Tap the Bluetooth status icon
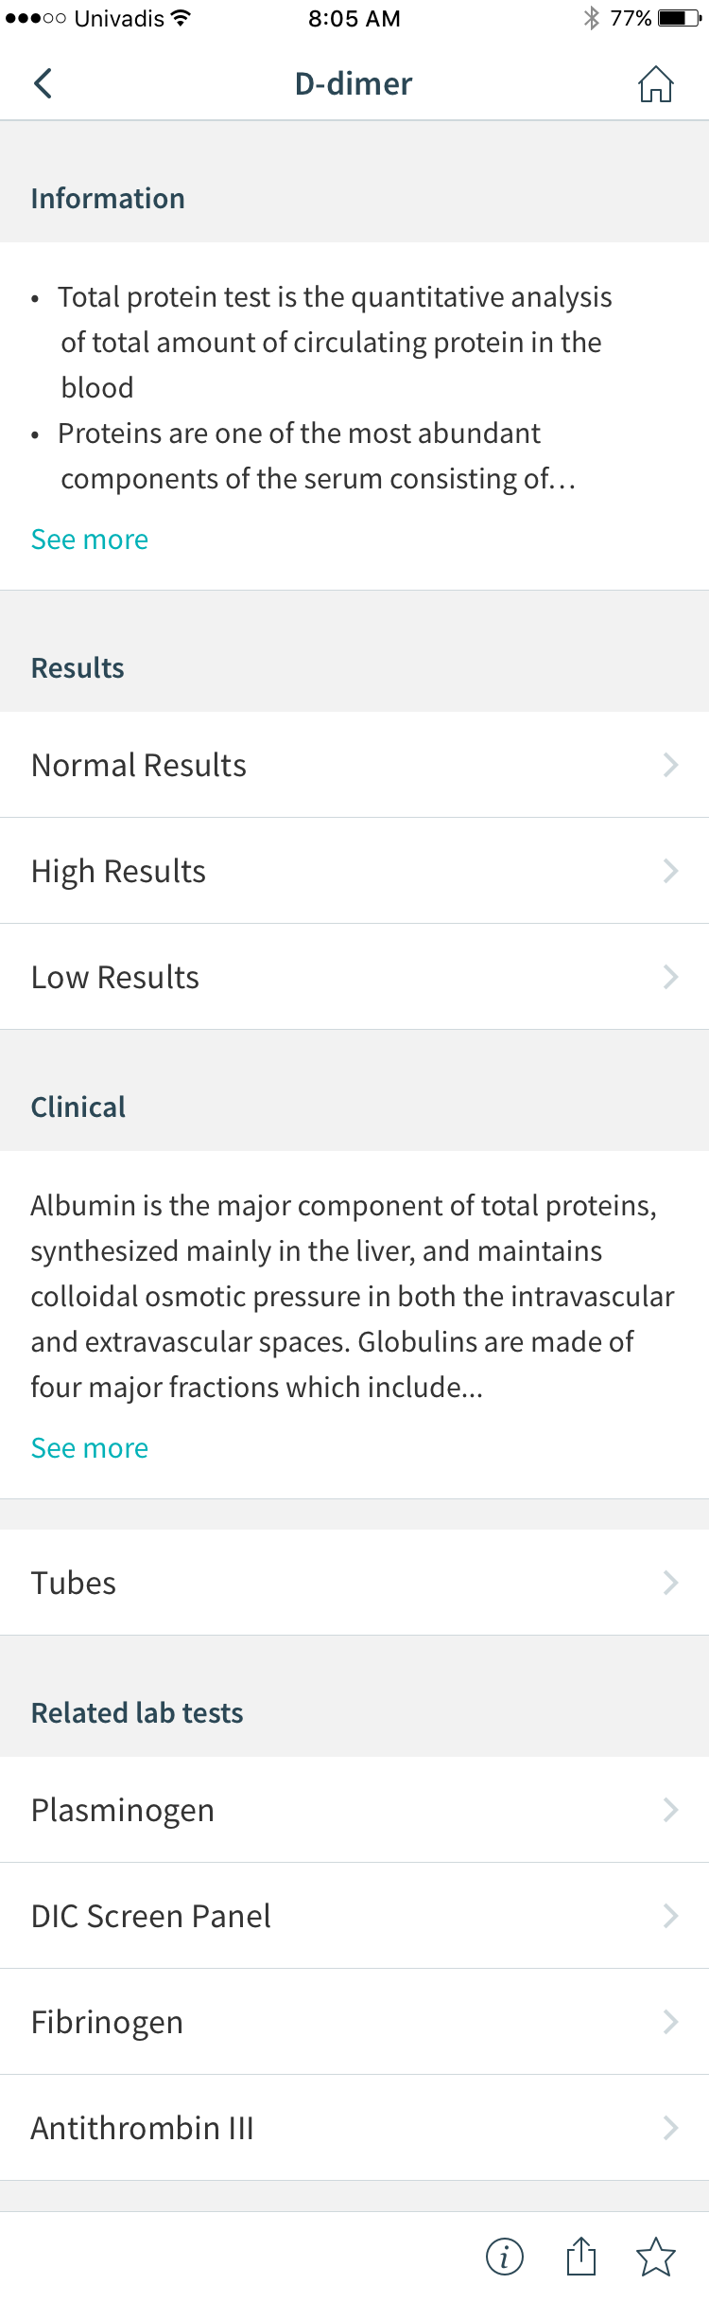Screen dimensions: 709x2302 [x=592, y=18]
